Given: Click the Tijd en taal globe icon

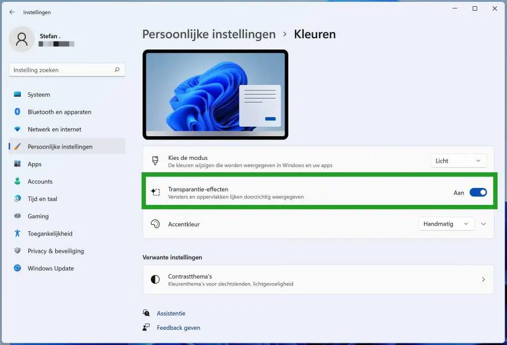Looking at the screenshot, I should pos(17,199).
